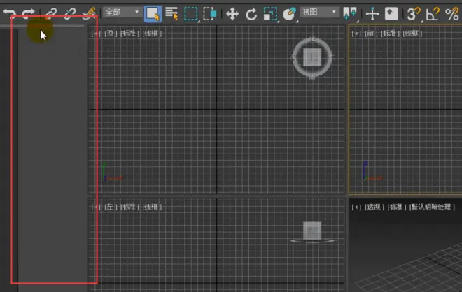This screenshot has width=462, height=292.
Task: Choose the Bind to Space Warp tool
Action: [x=89, y=13]
